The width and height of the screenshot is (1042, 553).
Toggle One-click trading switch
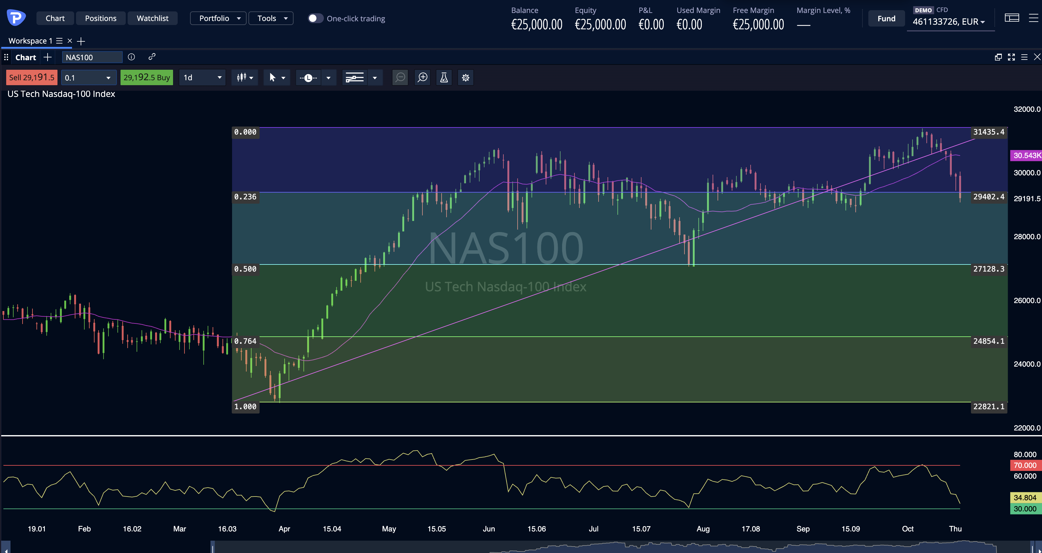(316, 18)
